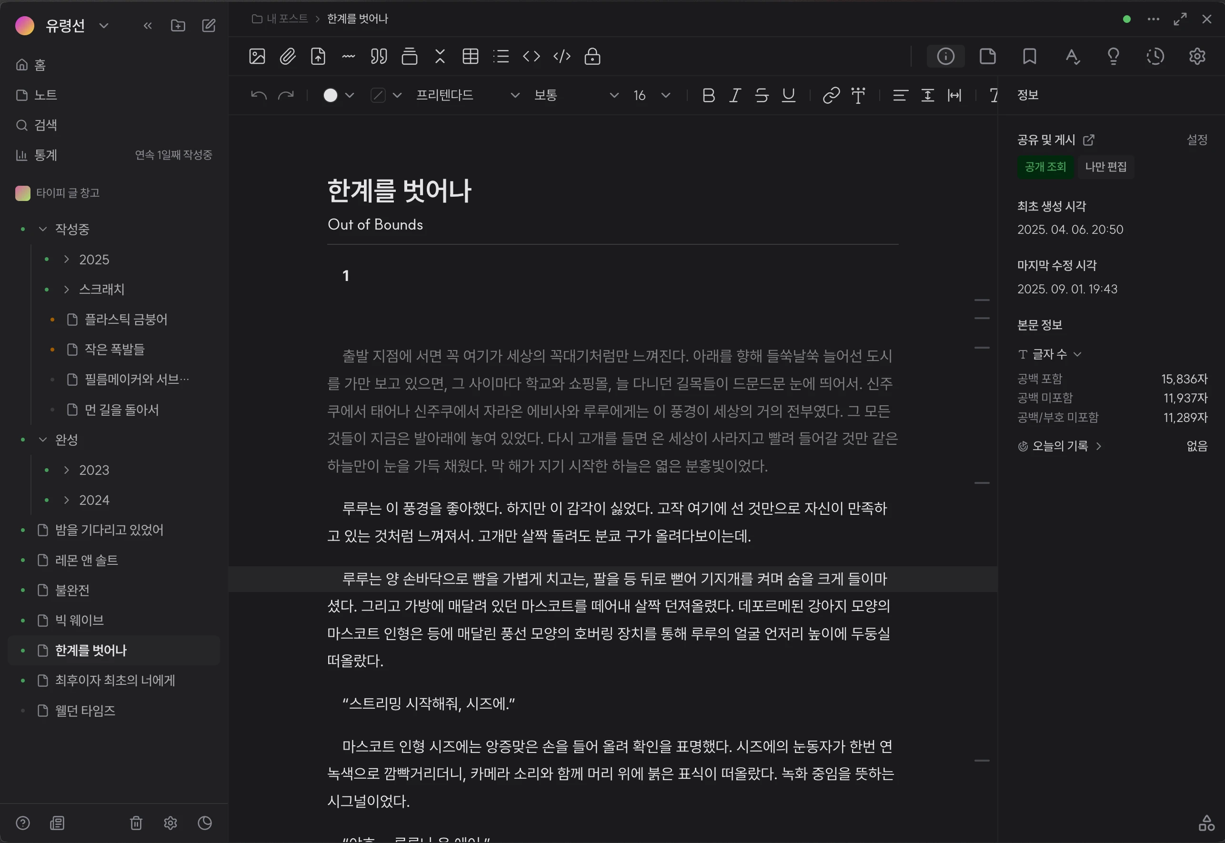
Task: Collapse the 작성중 folder in sidebar
Action: tap(42, 229)
